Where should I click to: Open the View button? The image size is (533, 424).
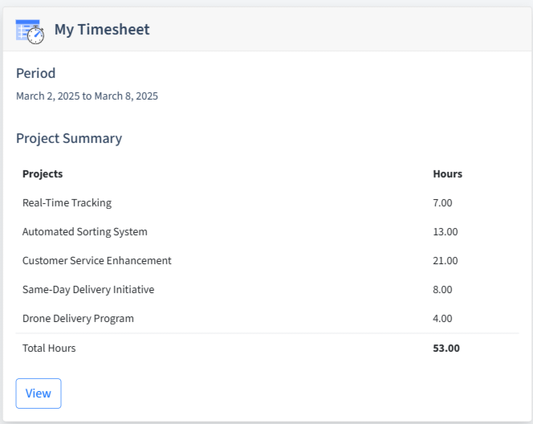click(39, 393)
